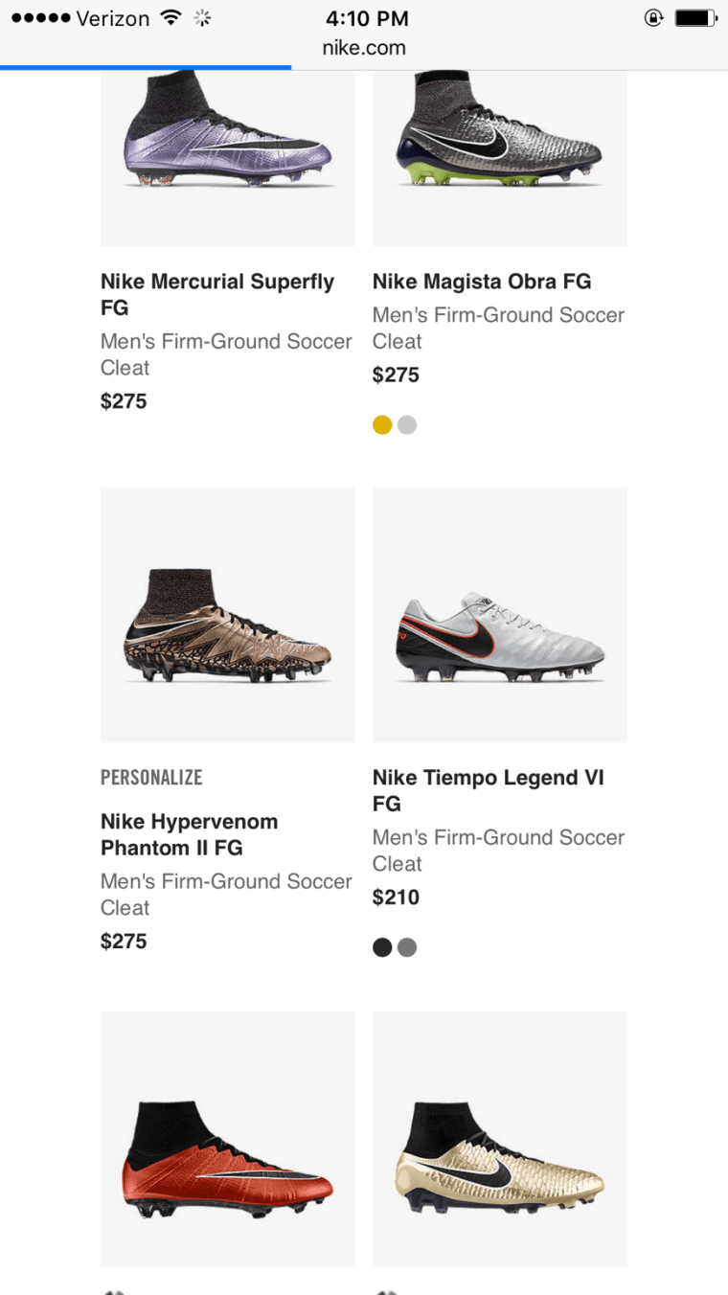The height and width of the screenshot is (1295, 728).
Task: Tap the cellular signal strength dots
Action: point(39,18)
